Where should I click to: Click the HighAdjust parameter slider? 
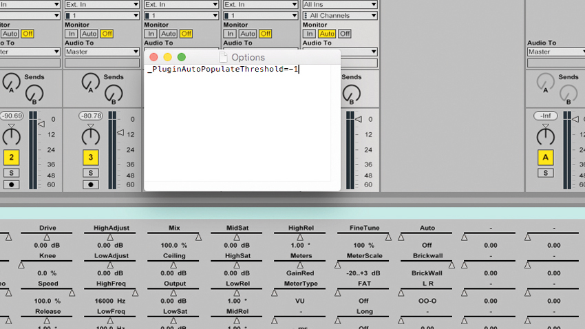coord(110,237)
